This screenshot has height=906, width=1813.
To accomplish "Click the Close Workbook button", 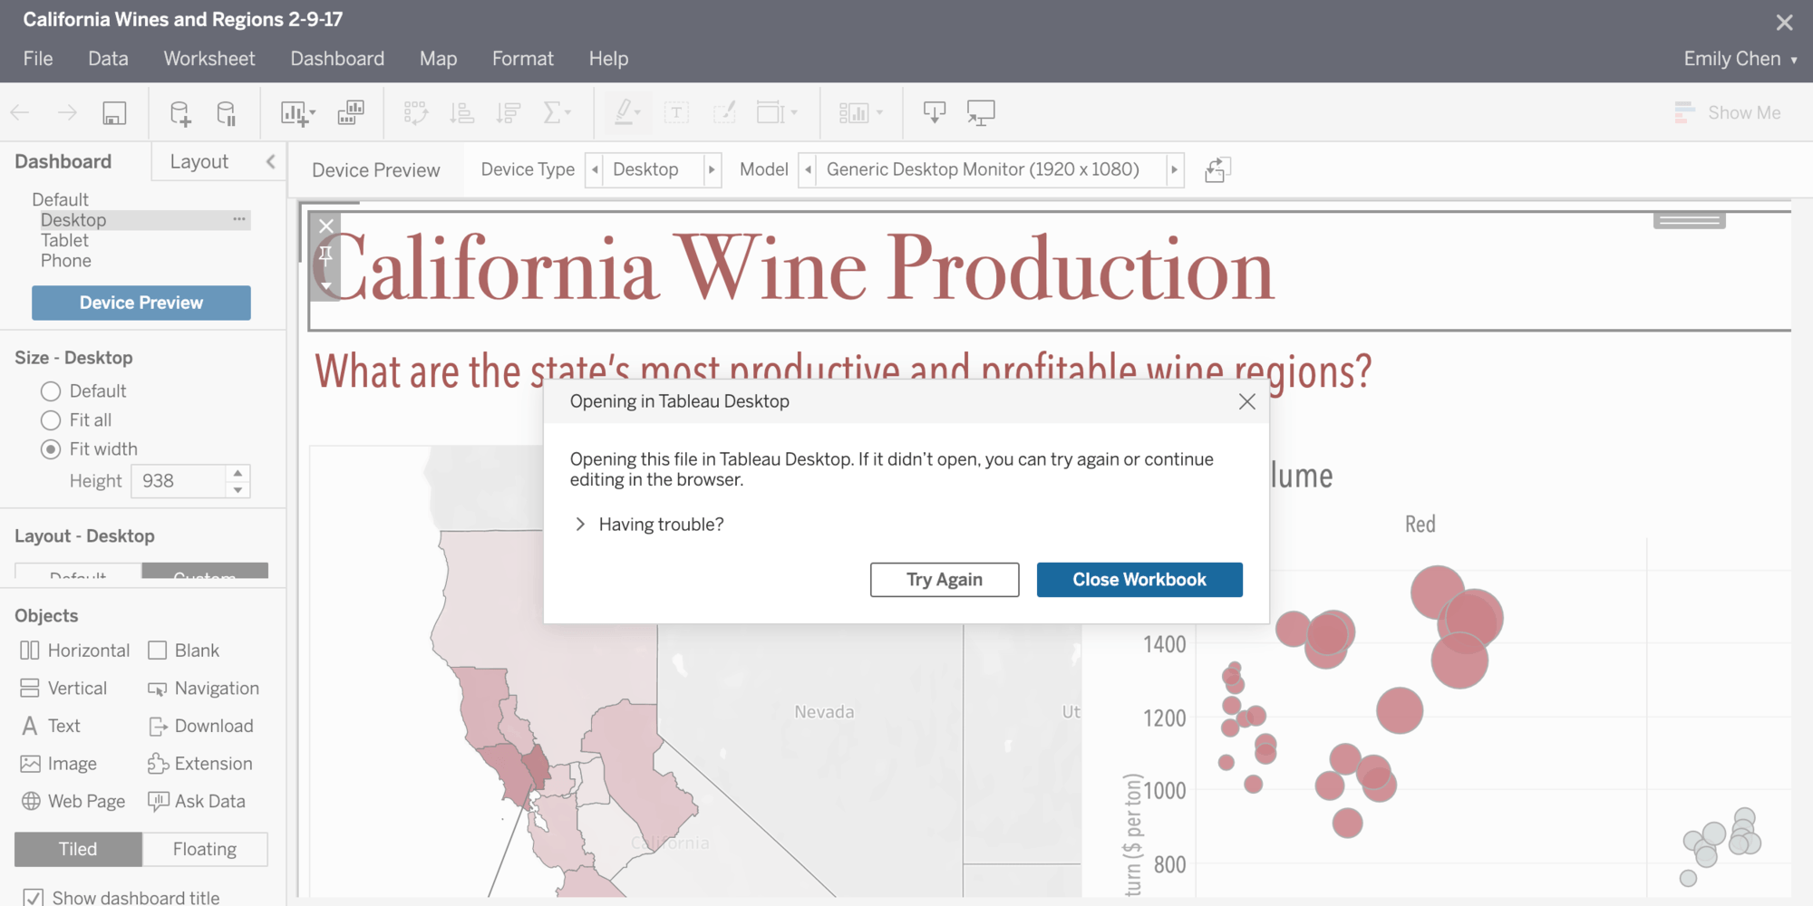I will [1139, 580].
